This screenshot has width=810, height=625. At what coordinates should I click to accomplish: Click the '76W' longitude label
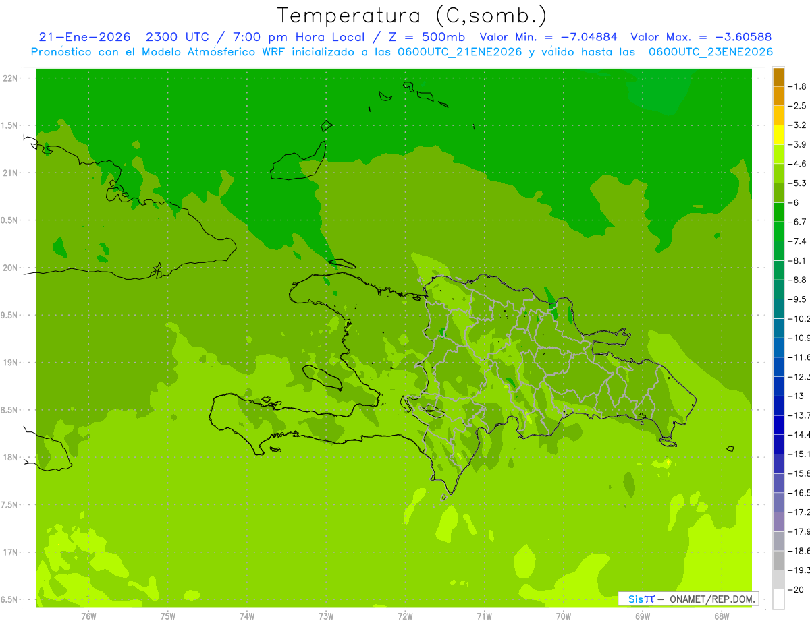tap(88, 616)
